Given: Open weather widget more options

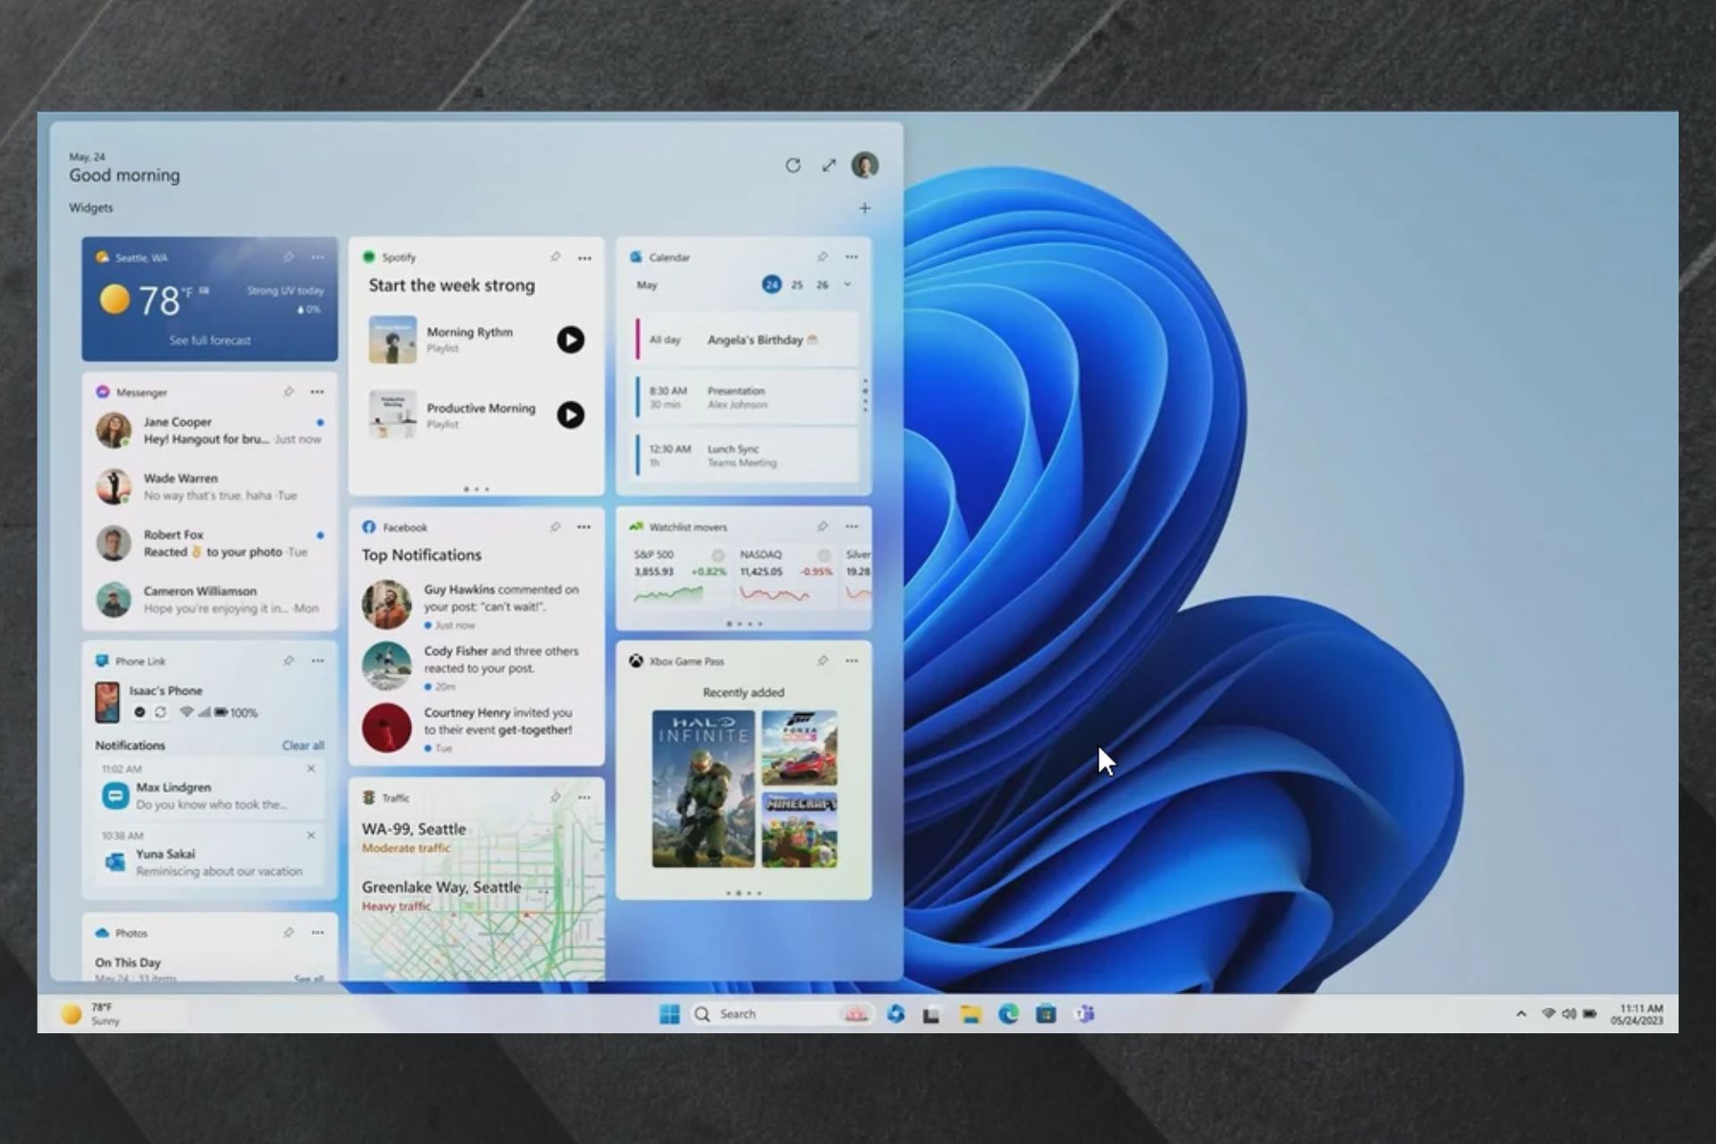Looking at the screenshot, I should pos(317,257).
